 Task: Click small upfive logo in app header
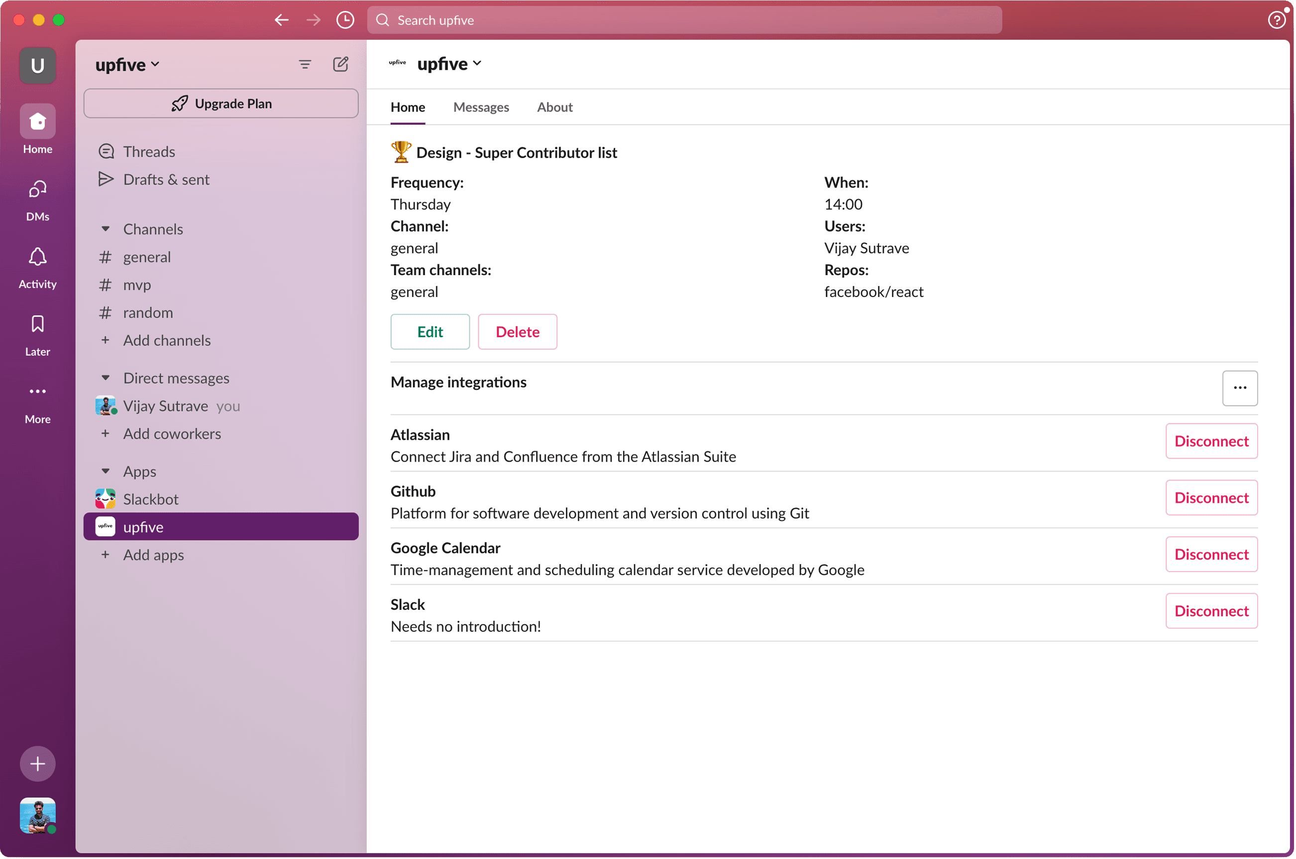tap(397, 63)
